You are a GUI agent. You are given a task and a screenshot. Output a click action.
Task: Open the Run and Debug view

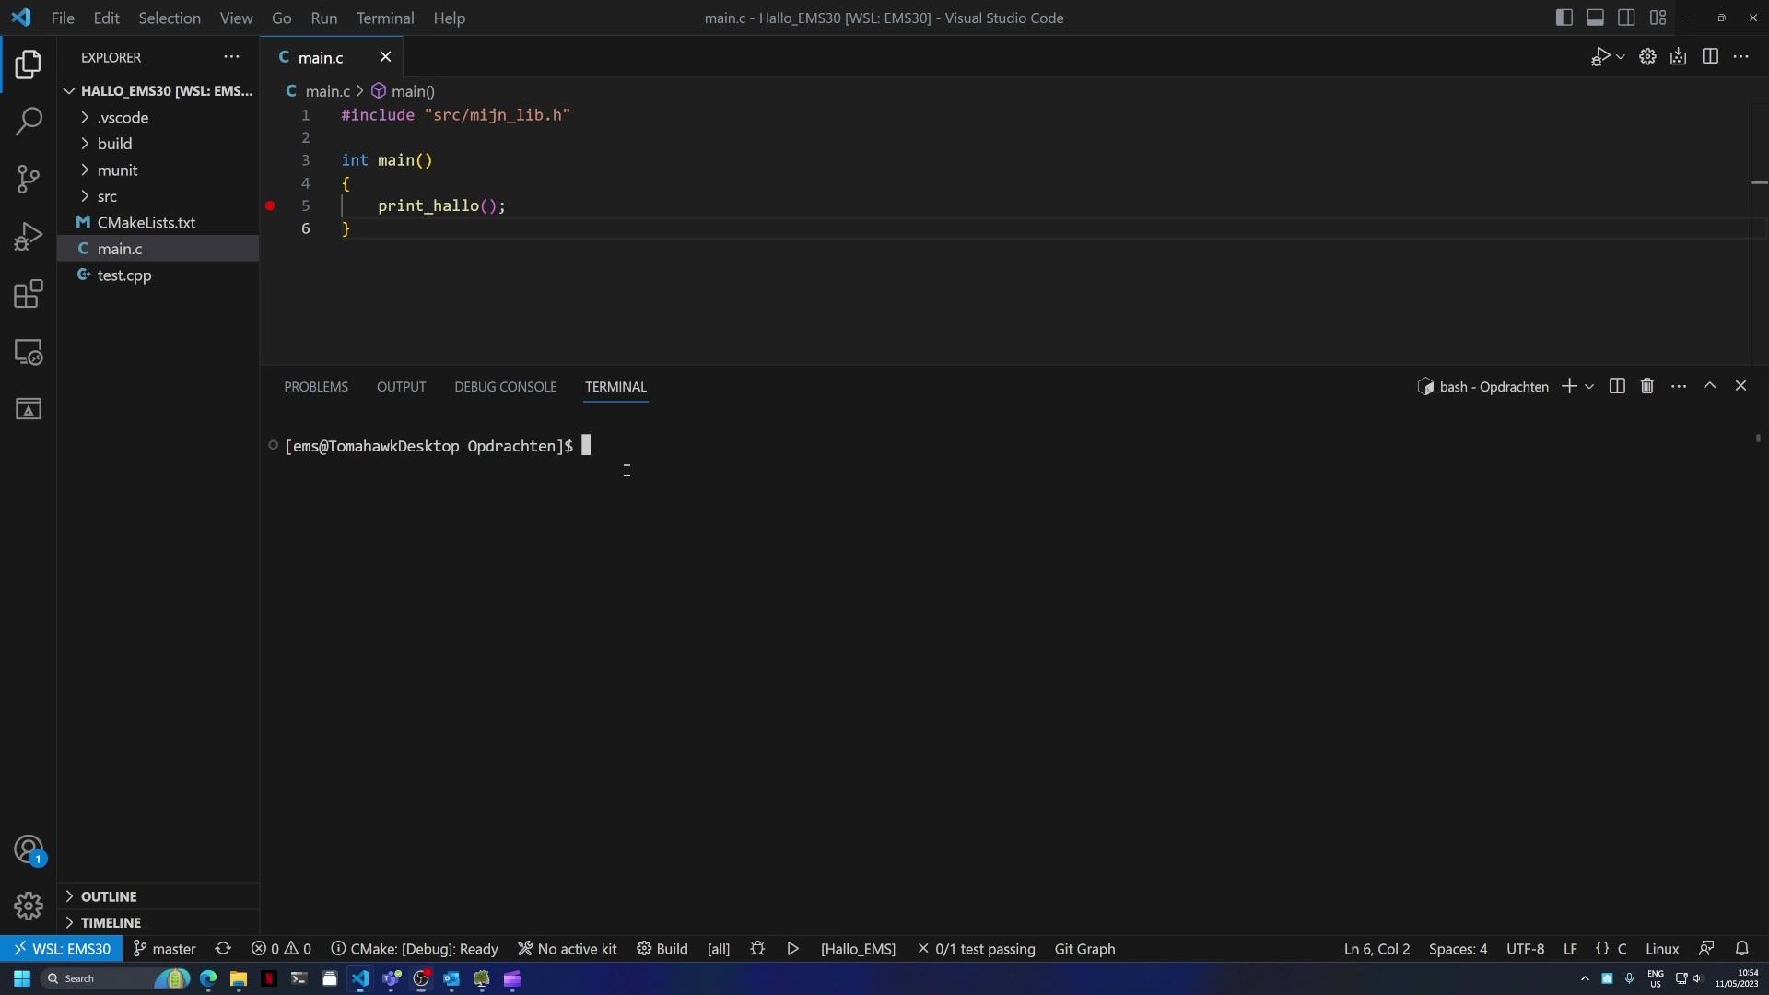pyautogui.click(x=29, y=237)
